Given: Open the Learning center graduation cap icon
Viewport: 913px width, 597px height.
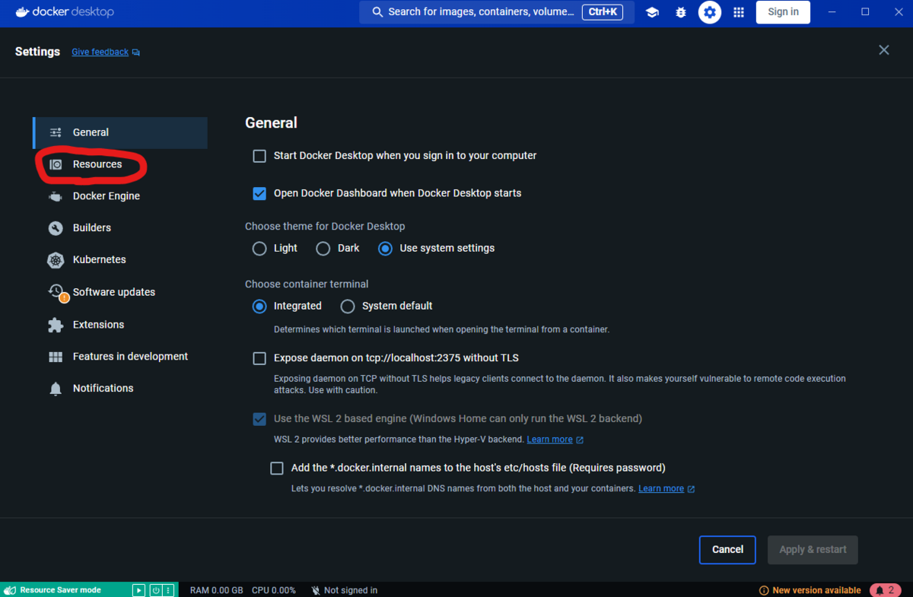Looking at the screenshot, I should [652, 12].
